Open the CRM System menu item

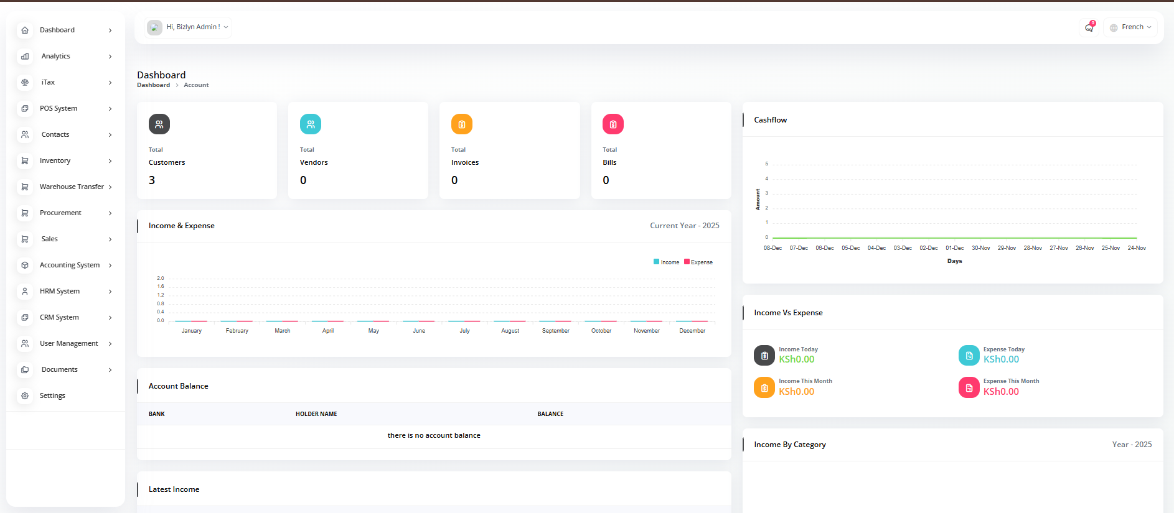coord(65,317)
